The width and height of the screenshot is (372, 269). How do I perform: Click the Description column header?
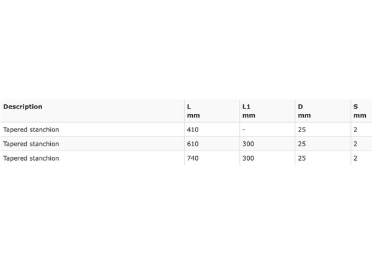point(23,107)
